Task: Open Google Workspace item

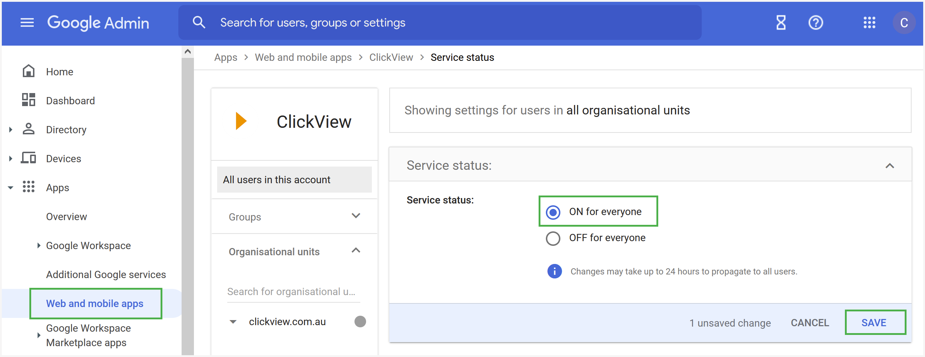Action: (88, 245)
